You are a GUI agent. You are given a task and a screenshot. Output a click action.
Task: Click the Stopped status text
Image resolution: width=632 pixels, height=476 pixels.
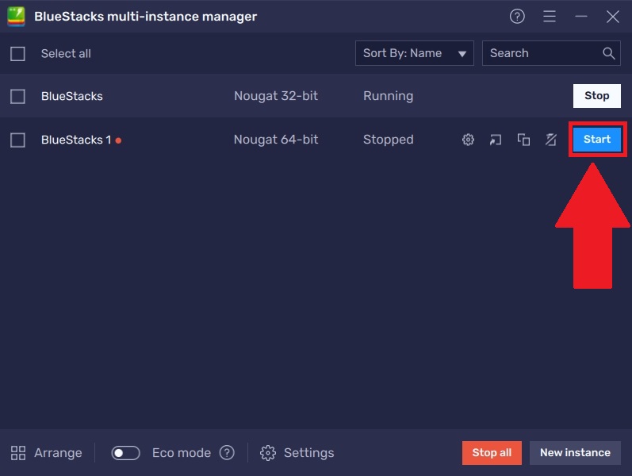point(388,140)
